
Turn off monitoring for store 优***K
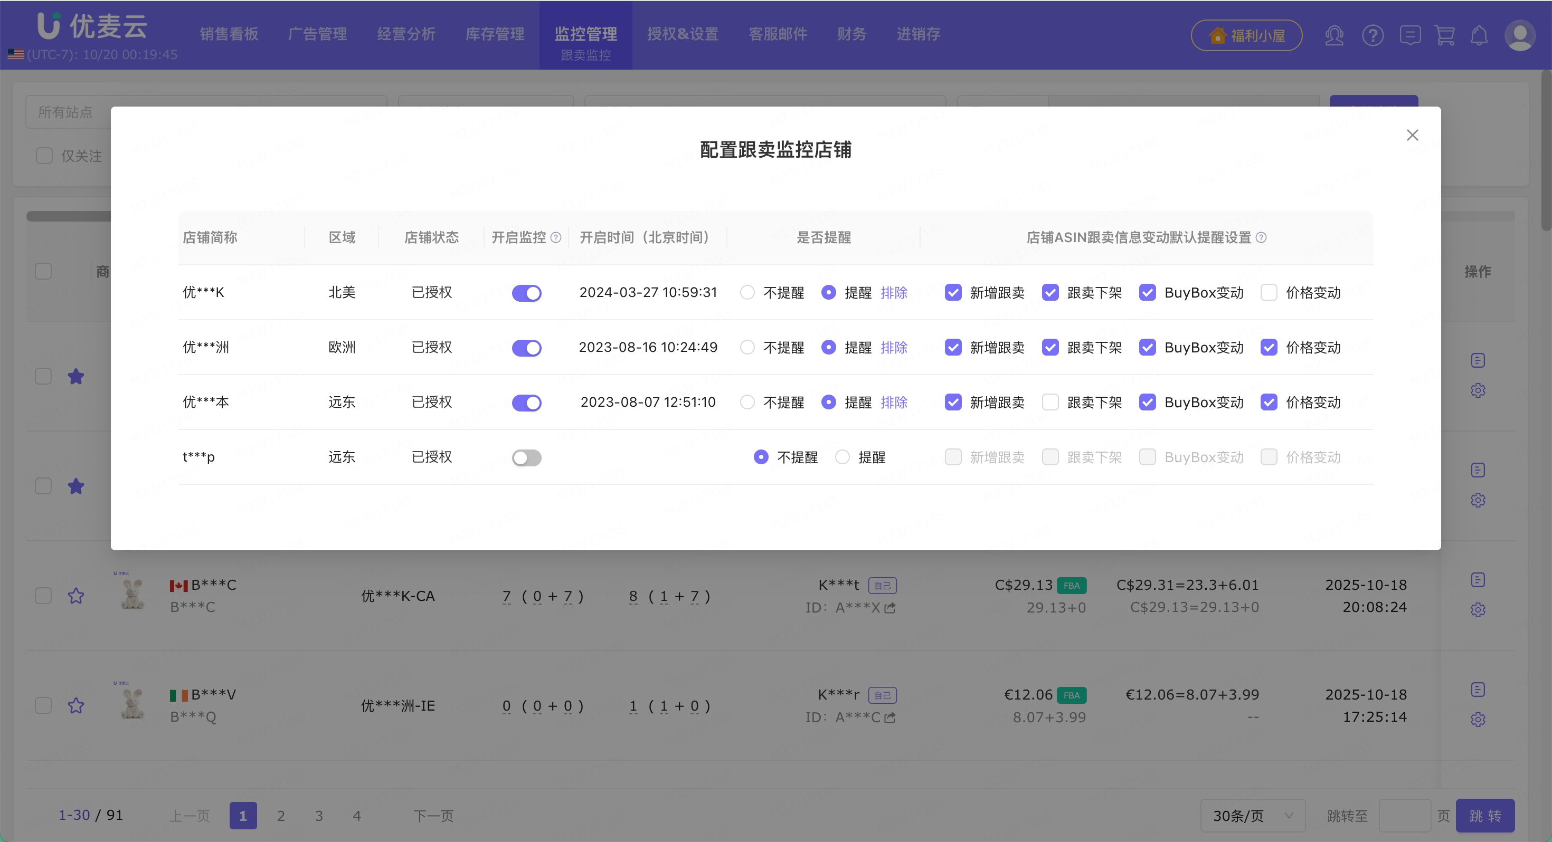click(527, 293)
